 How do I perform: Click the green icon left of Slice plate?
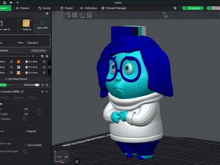(x=175, y=8)
